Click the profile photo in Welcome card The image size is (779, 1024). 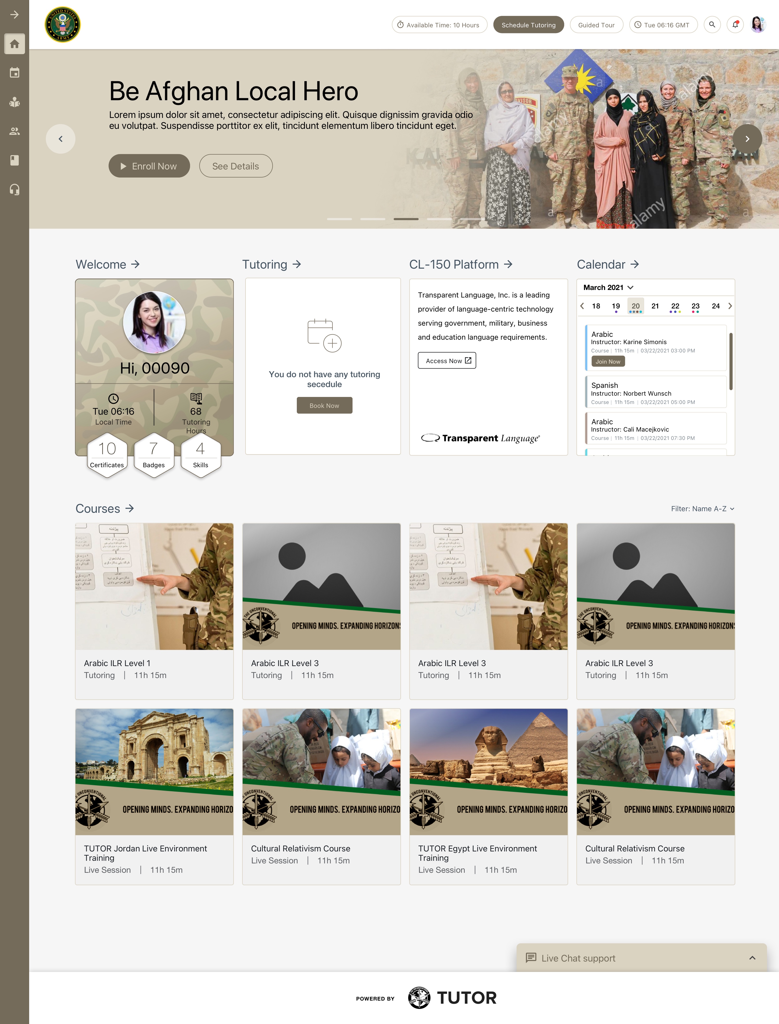pos(154,322)
